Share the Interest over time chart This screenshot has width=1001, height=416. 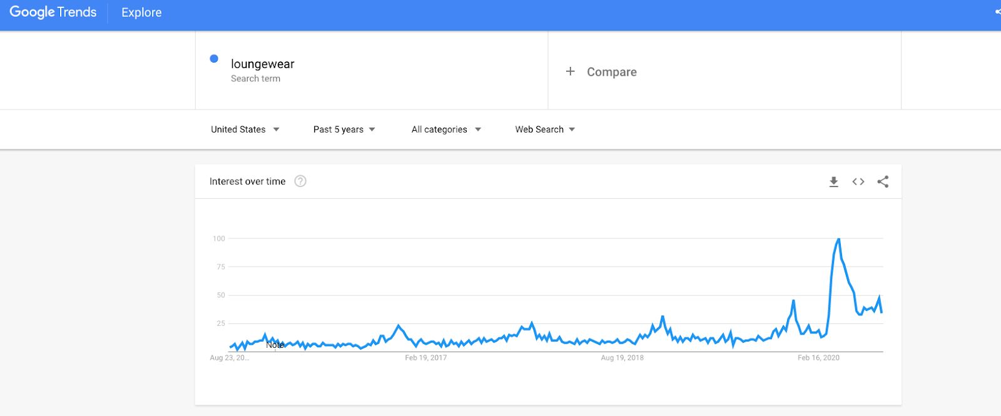[883, 182]
